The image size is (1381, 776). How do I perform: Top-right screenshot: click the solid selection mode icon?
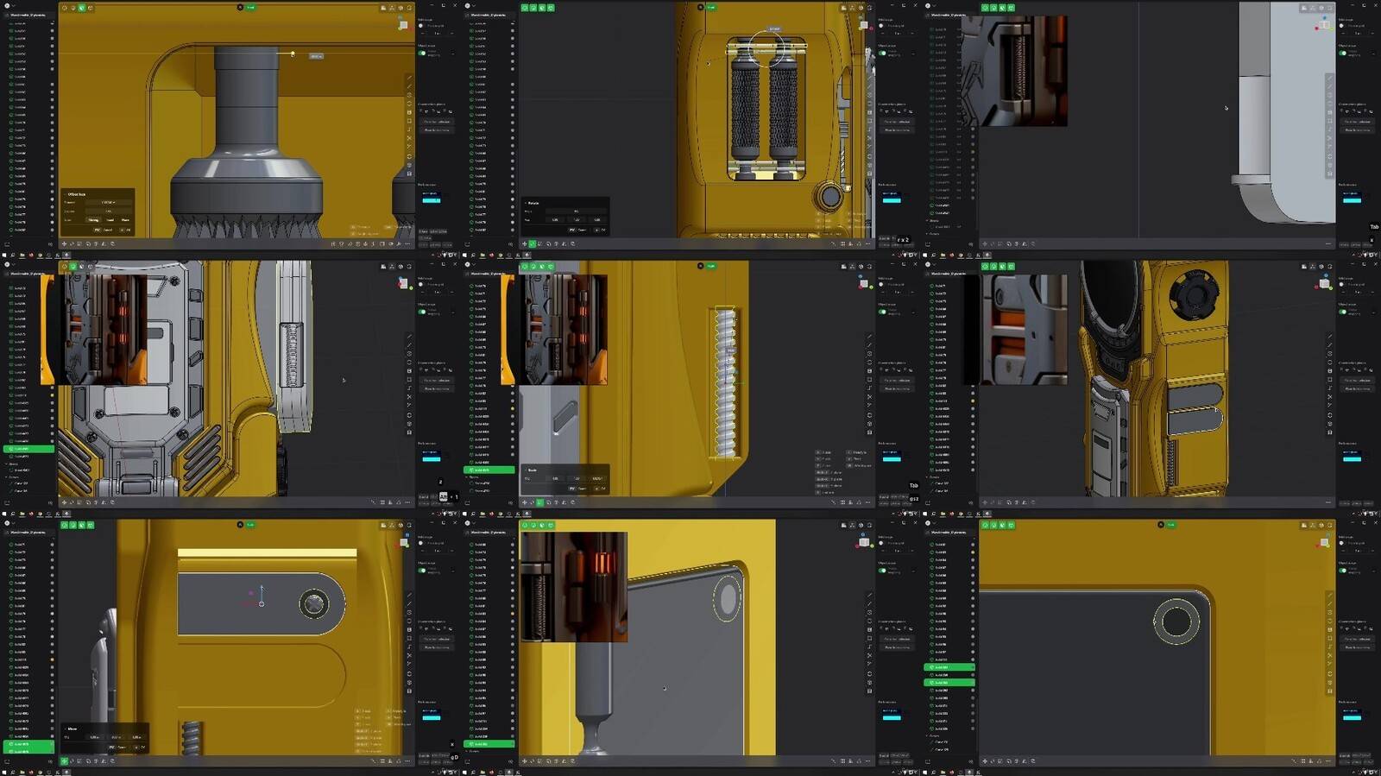point(1011,8)
